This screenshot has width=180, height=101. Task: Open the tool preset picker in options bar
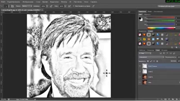click(x=2, y=6)
